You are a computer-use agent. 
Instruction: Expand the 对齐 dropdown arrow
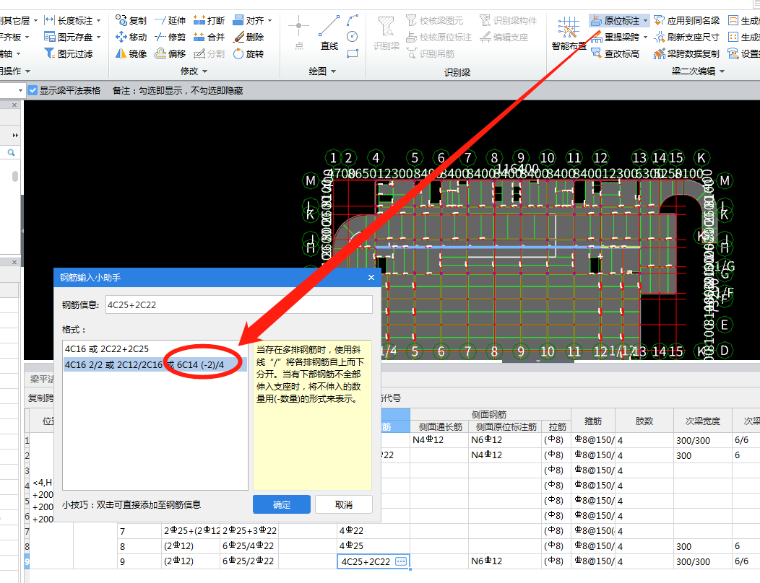click(x=270, y=20)
